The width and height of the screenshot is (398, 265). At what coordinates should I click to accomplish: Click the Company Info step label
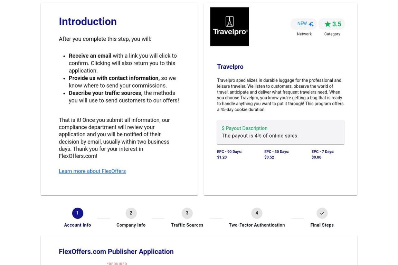[131, 225]
